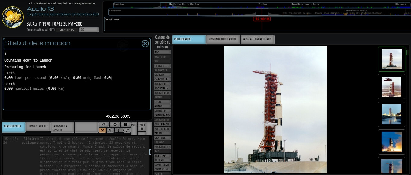The width and height of the screenshot is (411, 175).
Task: Click Returning to Earth on the timeline
Action: 309,4
